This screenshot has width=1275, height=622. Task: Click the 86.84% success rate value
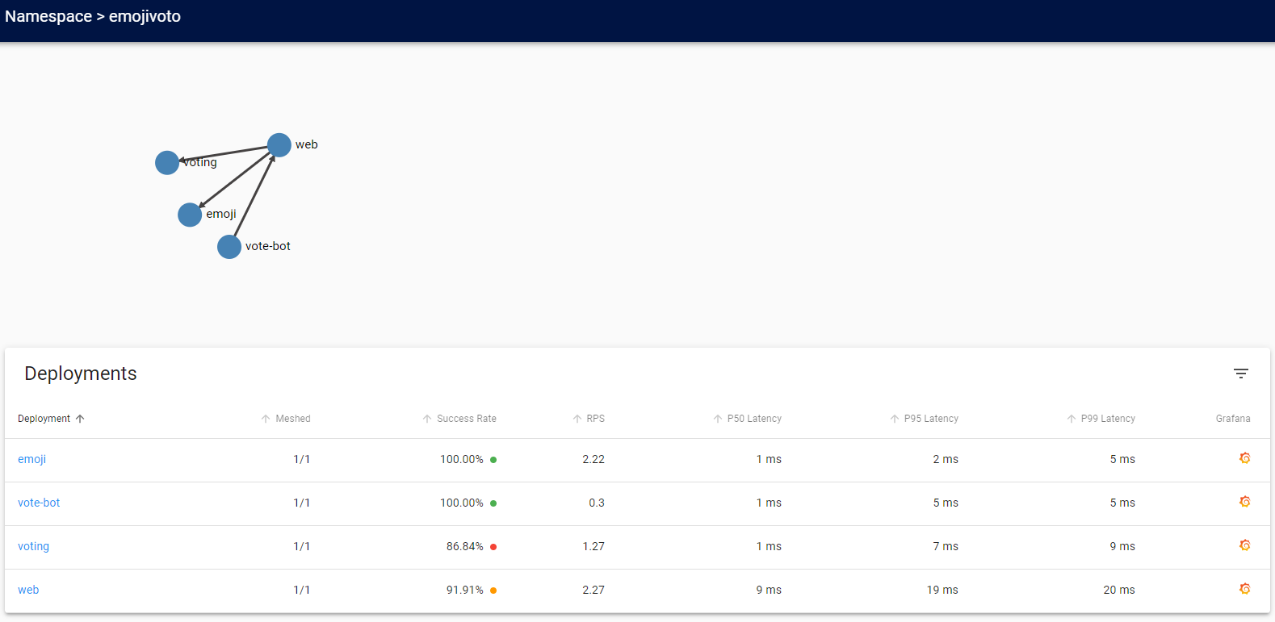[x=465, y=546]
